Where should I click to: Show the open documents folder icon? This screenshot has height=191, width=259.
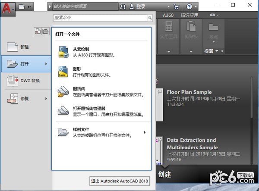click(44, 31)
